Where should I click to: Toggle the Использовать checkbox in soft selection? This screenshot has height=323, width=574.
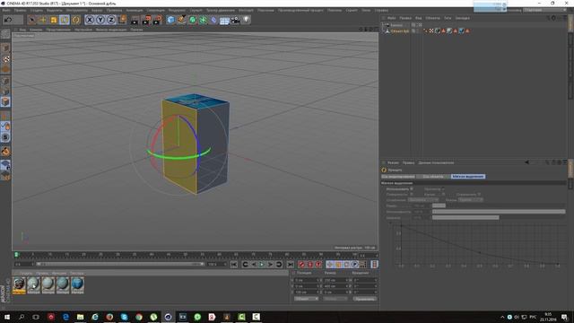(412, 189)
